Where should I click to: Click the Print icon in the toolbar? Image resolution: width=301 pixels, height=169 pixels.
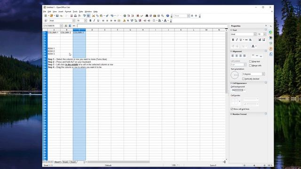click(75, 15)
